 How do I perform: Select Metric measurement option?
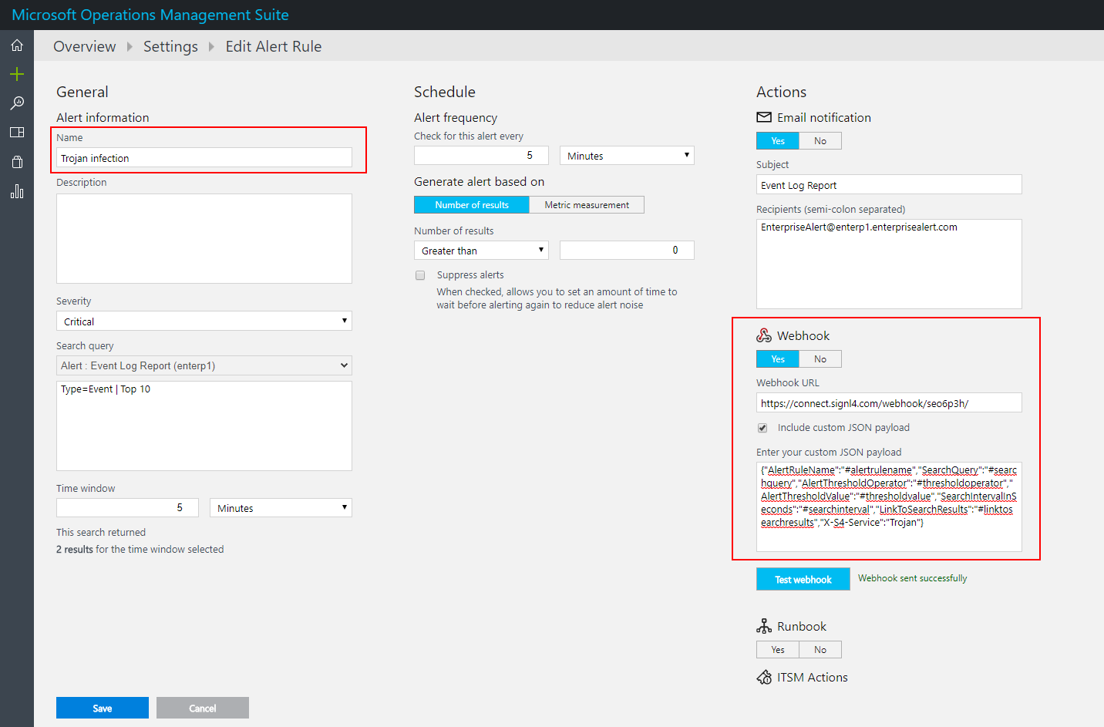[x=587, y=205]
